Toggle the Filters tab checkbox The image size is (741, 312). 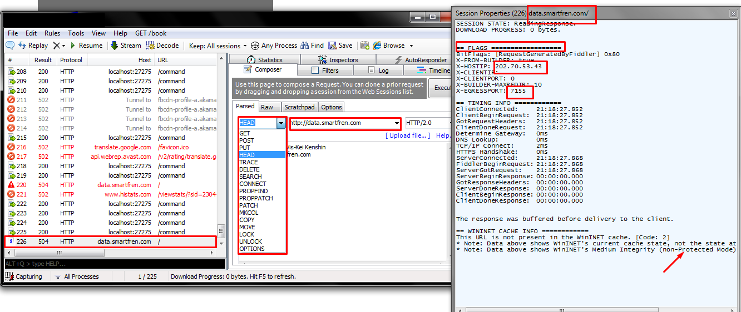point(315,71)
